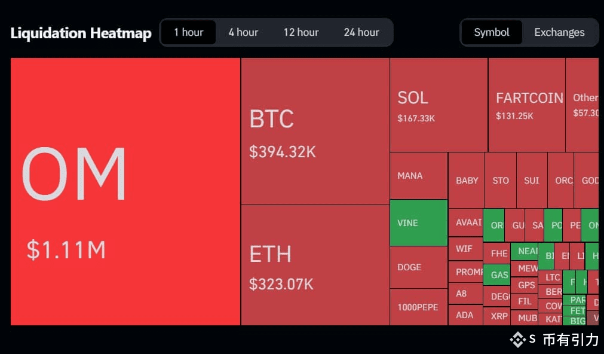Select the MANA tile
This screenshot has width=604, height=354.
tap(418, 175)
